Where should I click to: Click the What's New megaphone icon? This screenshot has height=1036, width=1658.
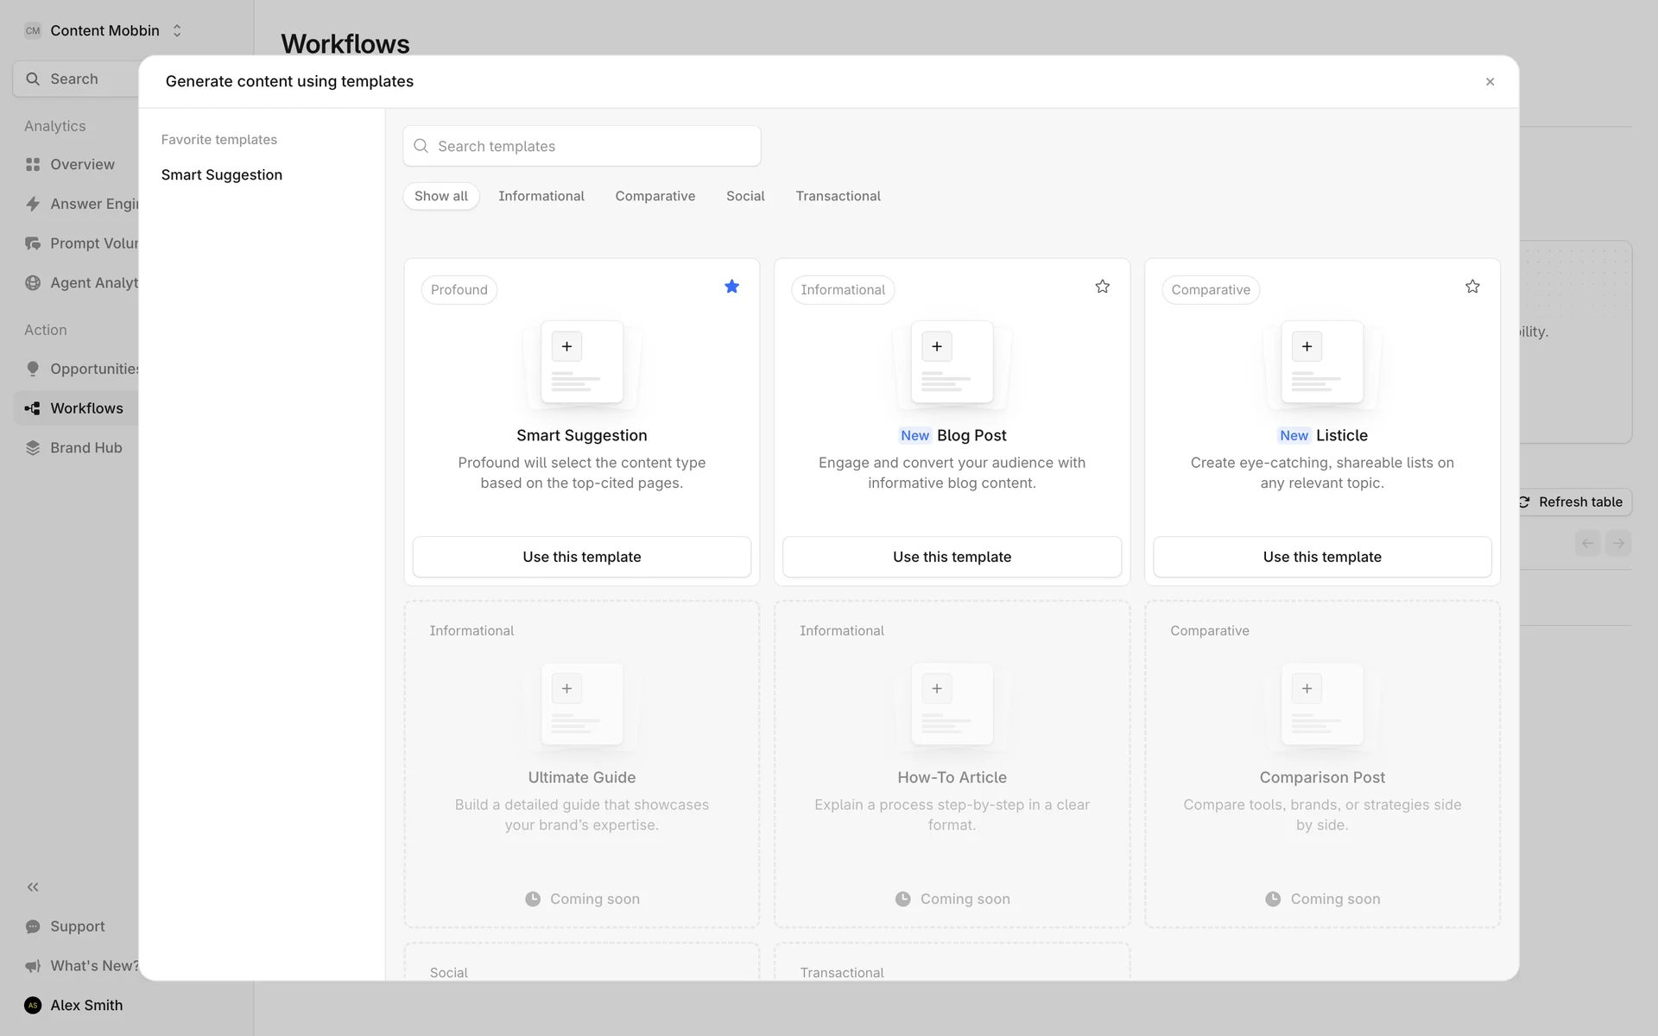[33, 966]
